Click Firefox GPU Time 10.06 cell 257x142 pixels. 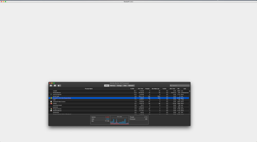pyautogui.click(x=174, y=104)
